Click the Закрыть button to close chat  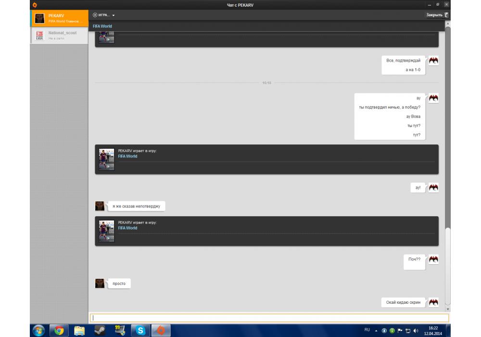(436, 15)
